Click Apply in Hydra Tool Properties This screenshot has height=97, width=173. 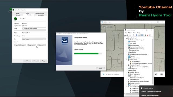44,61
